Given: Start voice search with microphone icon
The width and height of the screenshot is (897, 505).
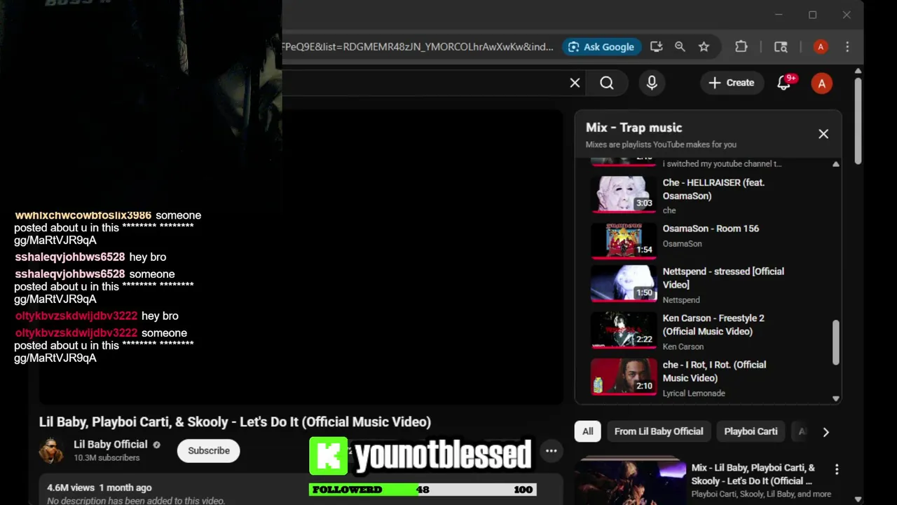Looking at the screenshot, I should 652,83.
